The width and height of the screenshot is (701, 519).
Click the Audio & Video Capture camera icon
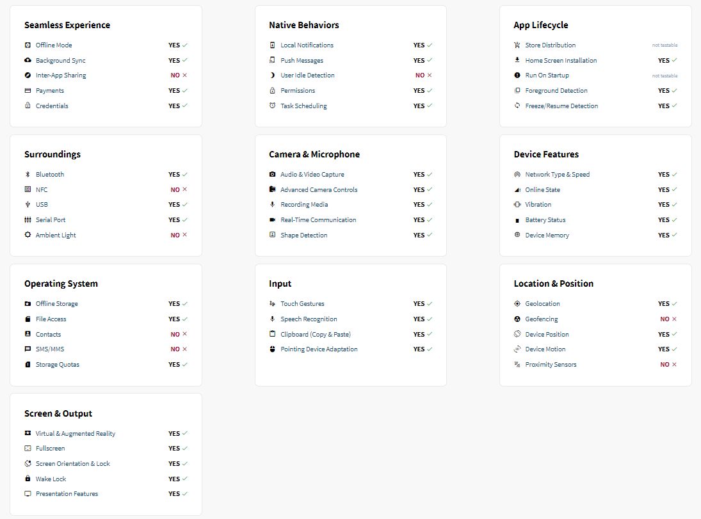(x=273, y=175)
